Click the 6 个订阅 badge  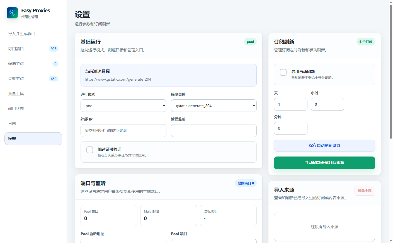[x=366, y=42]
